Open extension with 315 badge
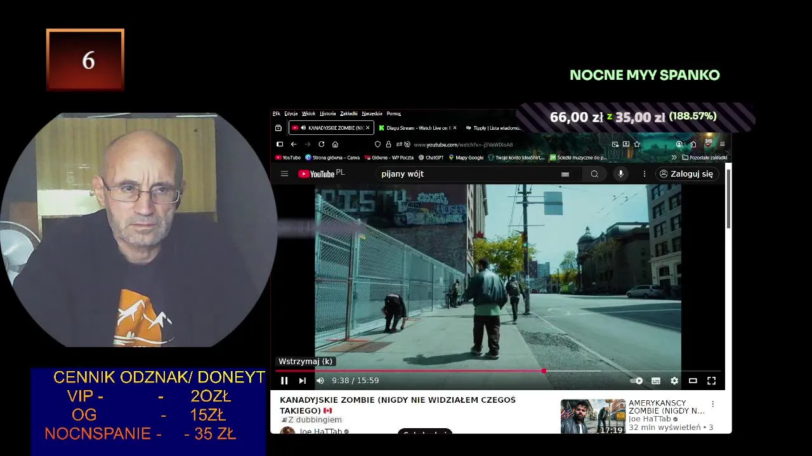The height and width of the screenshot is (456, 812). click(x=708, y=144)
